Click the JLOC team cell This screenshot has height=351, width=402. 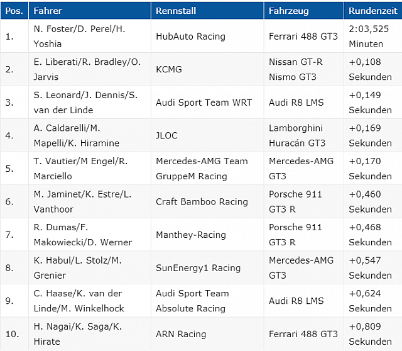(x=207, y=135)
